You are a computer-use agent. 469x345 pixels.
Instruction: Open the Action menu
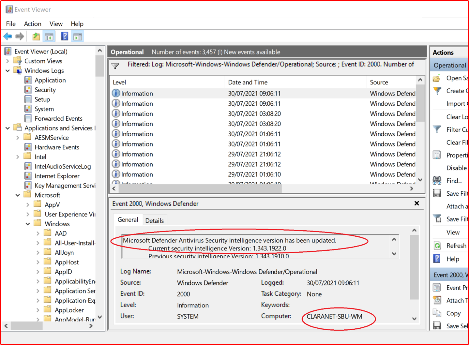33,24
